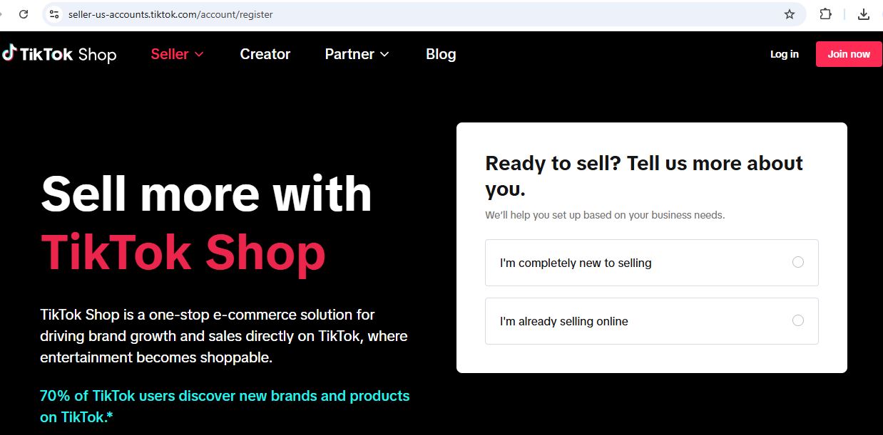The image size is (883, 435).
Task: Select the "I'm already selling online" radio button
Action: coord(798,320)
